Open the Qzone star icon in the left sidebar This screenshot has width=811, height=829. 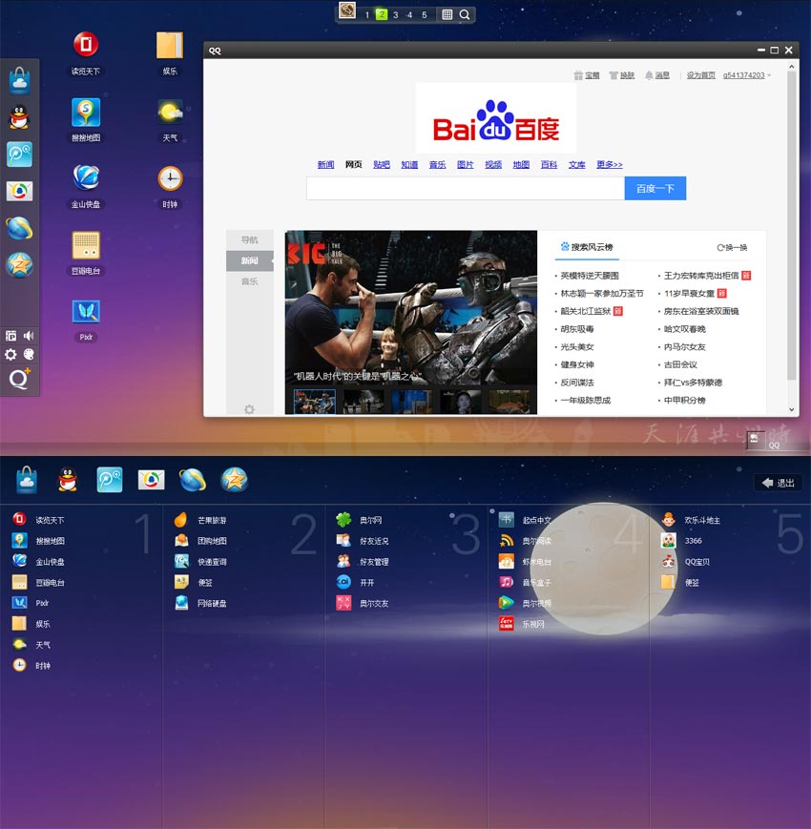[x=20, y=264]
